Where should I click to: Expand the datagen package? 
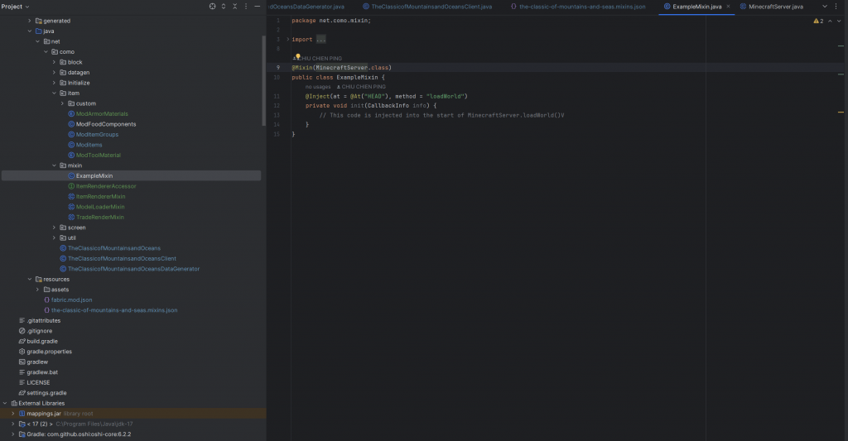click(54, 73)
